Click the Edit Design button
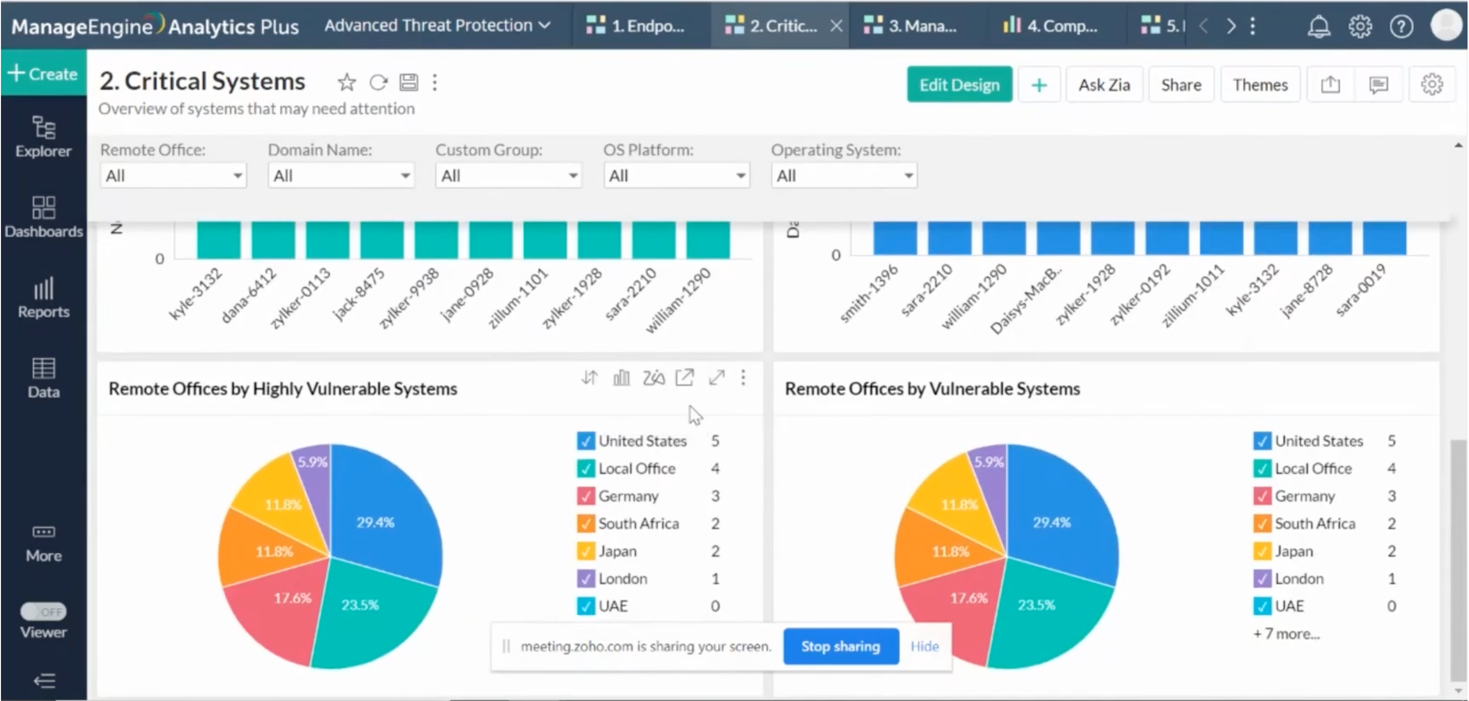The width and height of the screenshot is (1469, 701). pos(959,85)
